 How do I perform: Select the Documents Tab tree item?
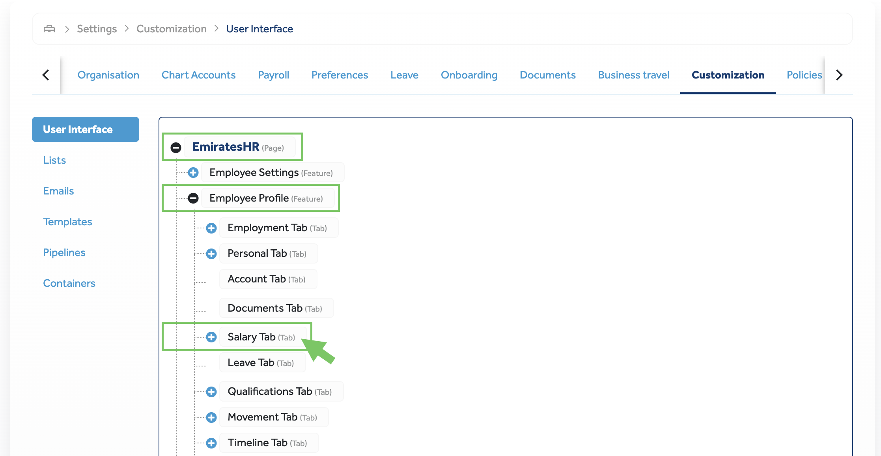pos(276,308)
